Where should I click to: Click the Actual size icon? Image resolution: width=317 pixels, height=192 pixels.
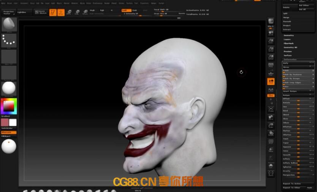(x=271, y=49)
